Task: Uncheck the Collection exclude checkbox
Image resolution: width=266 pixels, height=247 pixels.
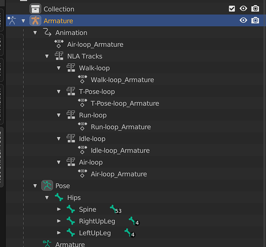Action: (x=232, y=9)
